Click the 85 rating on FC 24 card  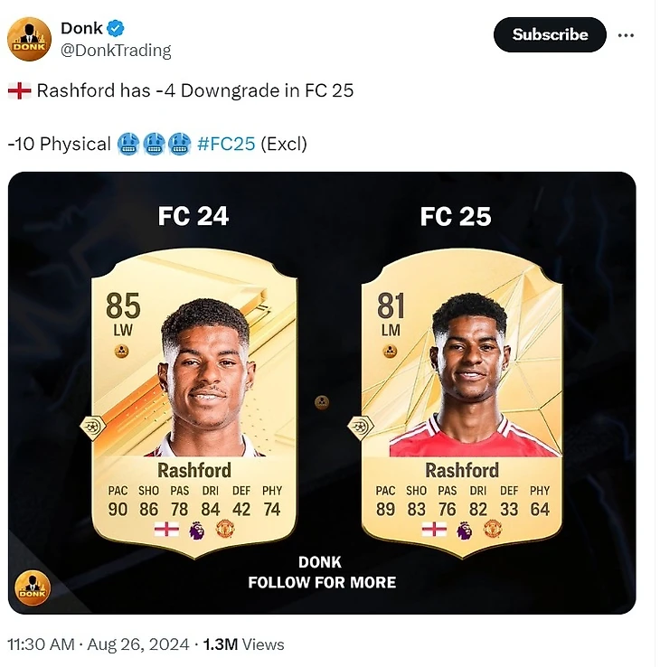tap(123, 305)
